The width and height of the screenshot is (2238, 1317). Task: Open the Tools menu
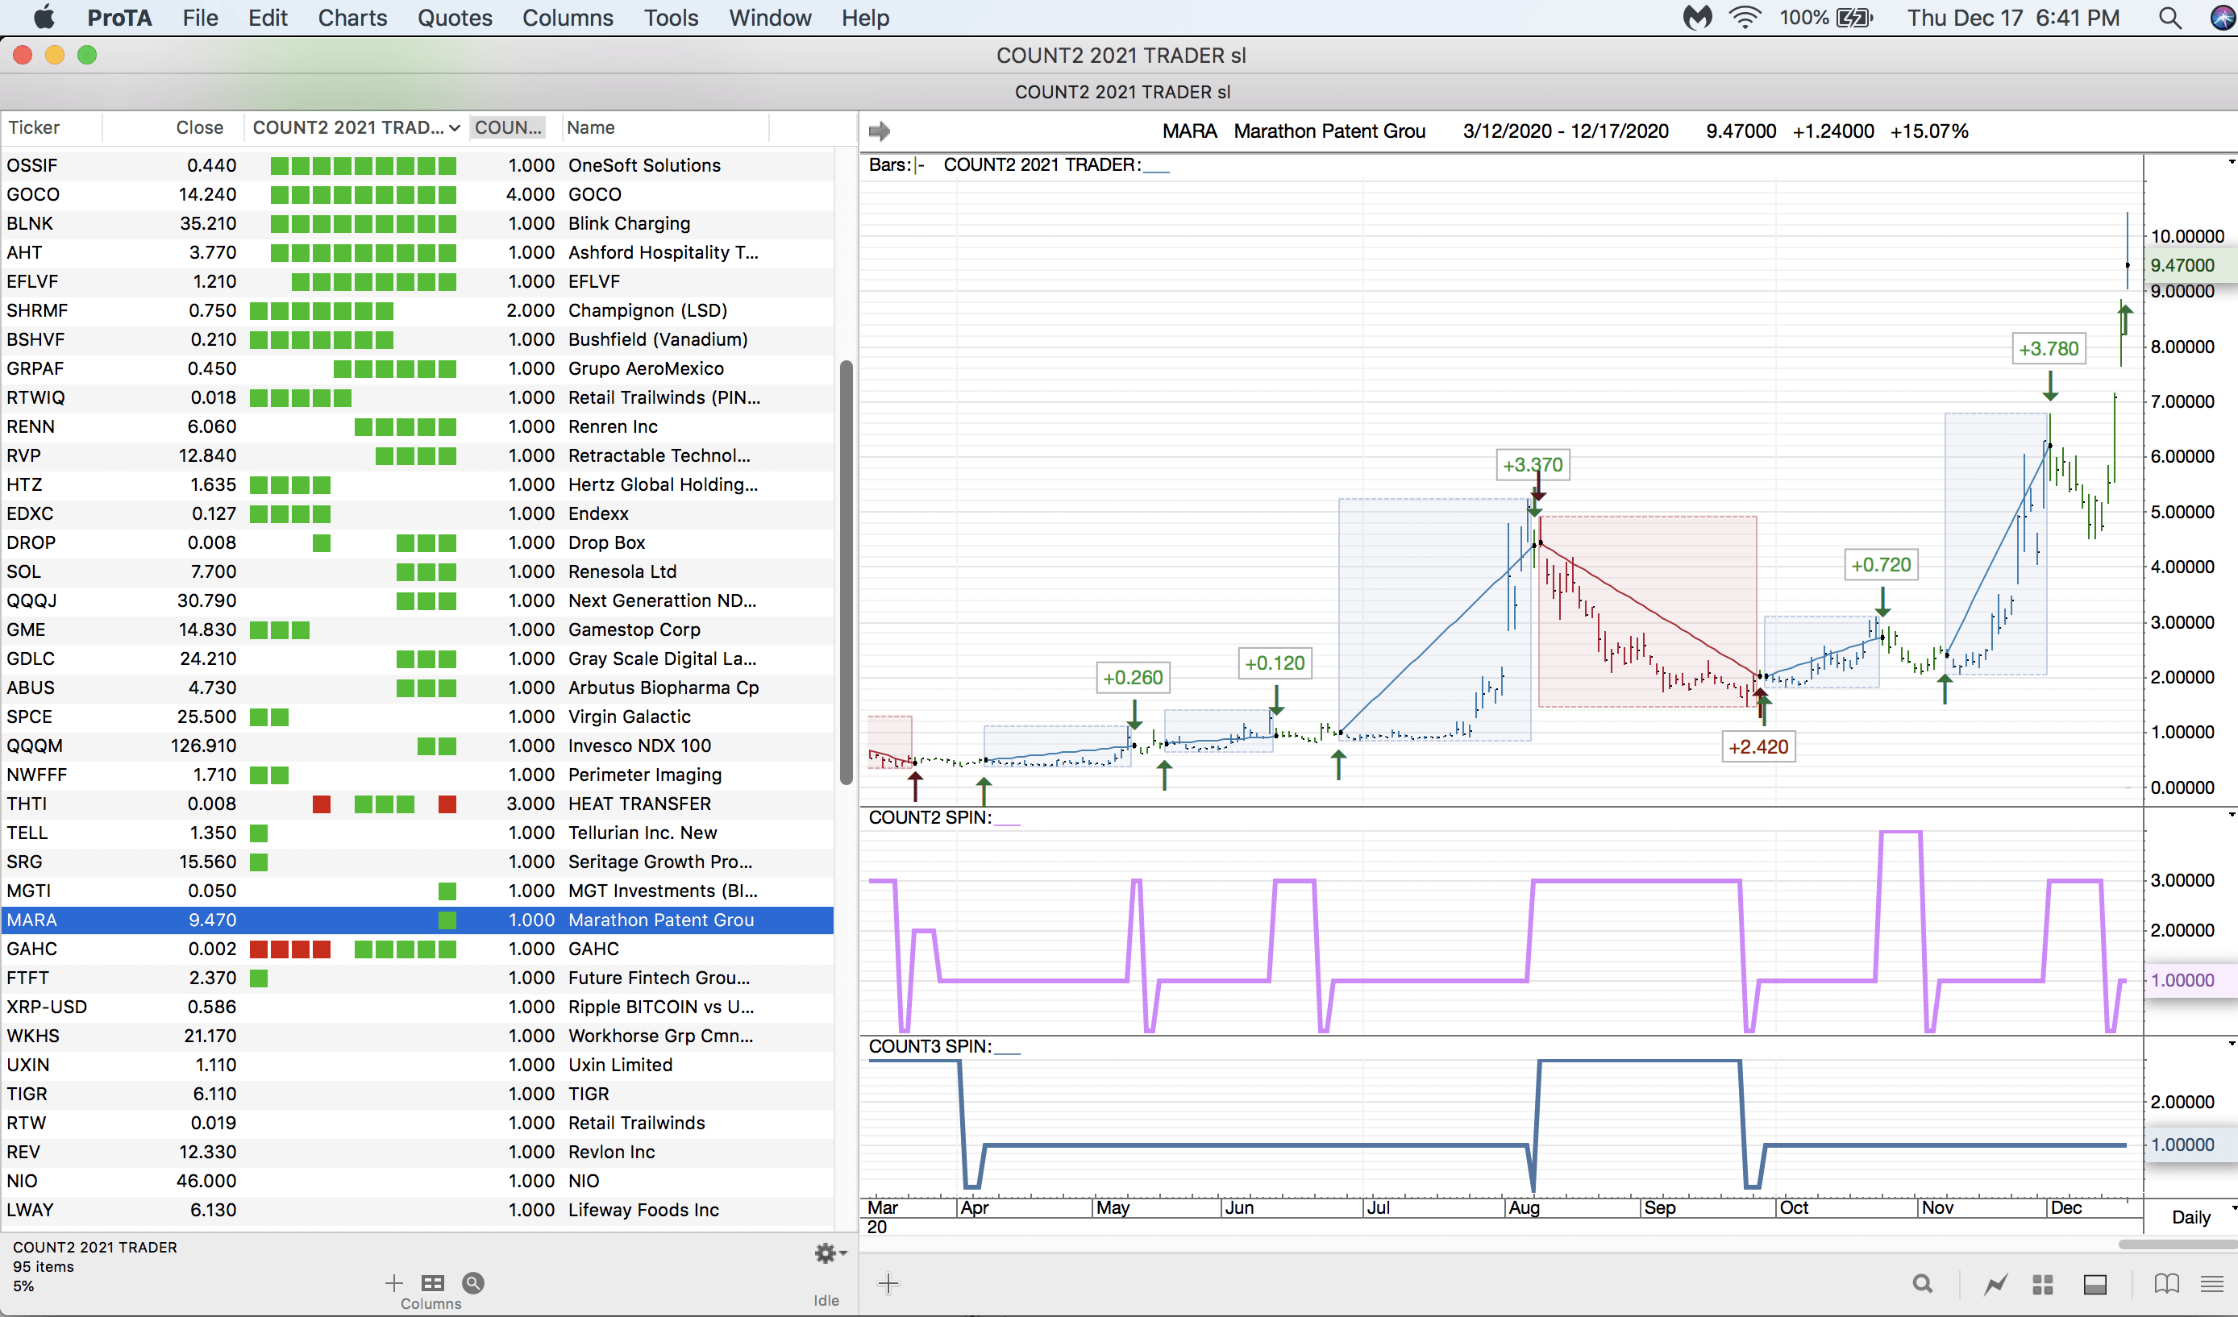tap(671, 18)
